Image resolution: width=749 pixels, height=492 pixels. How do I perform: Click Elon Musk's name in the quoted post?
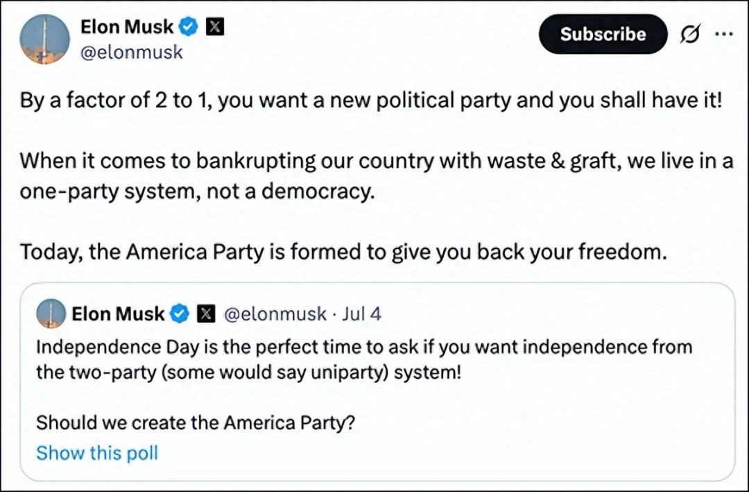click(118, 314)
